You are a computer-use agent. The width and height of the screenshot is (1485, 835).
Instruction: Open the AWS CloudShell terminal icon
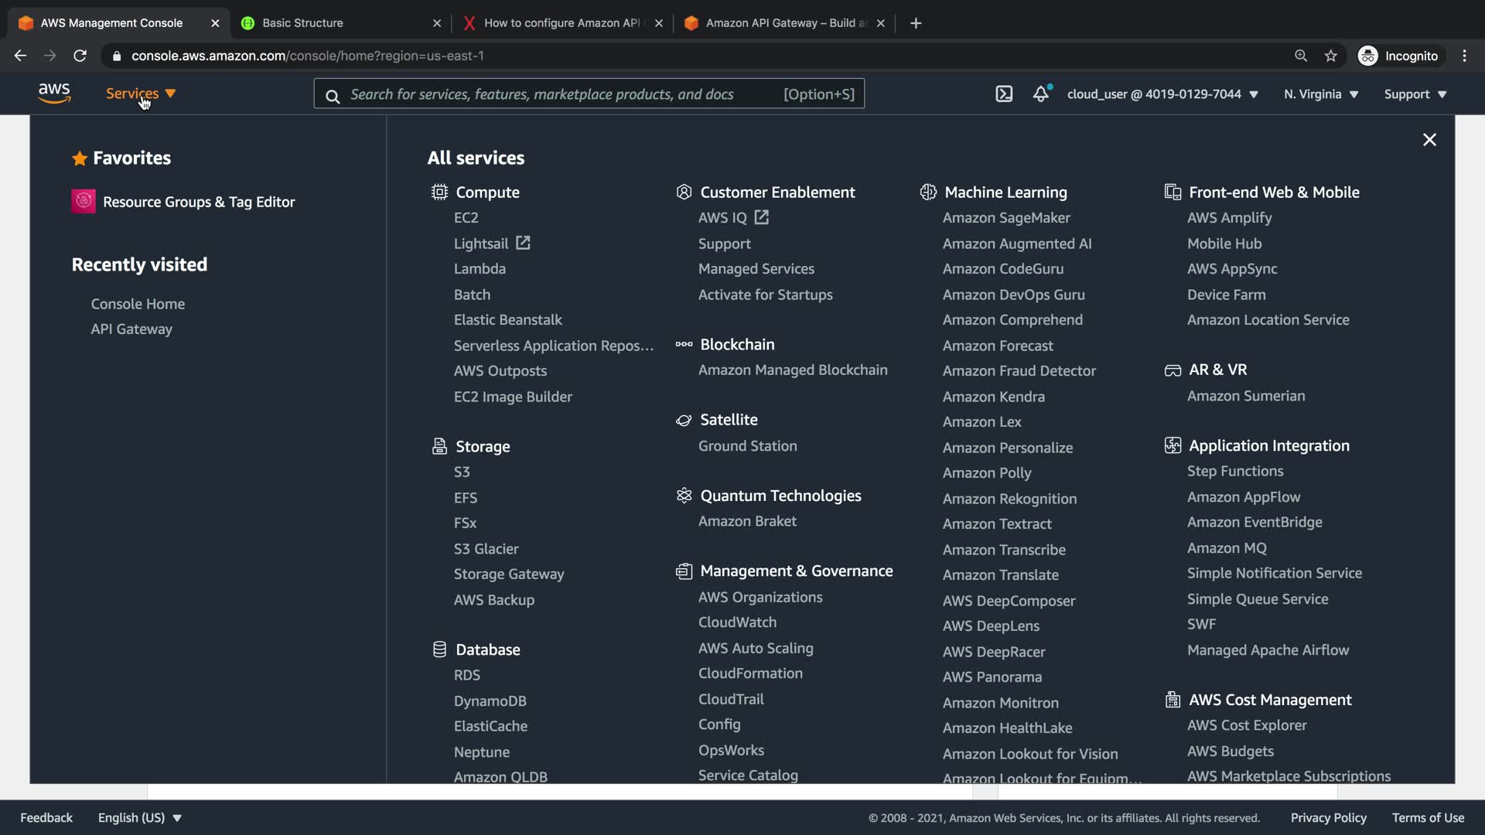coord(1004,94)
